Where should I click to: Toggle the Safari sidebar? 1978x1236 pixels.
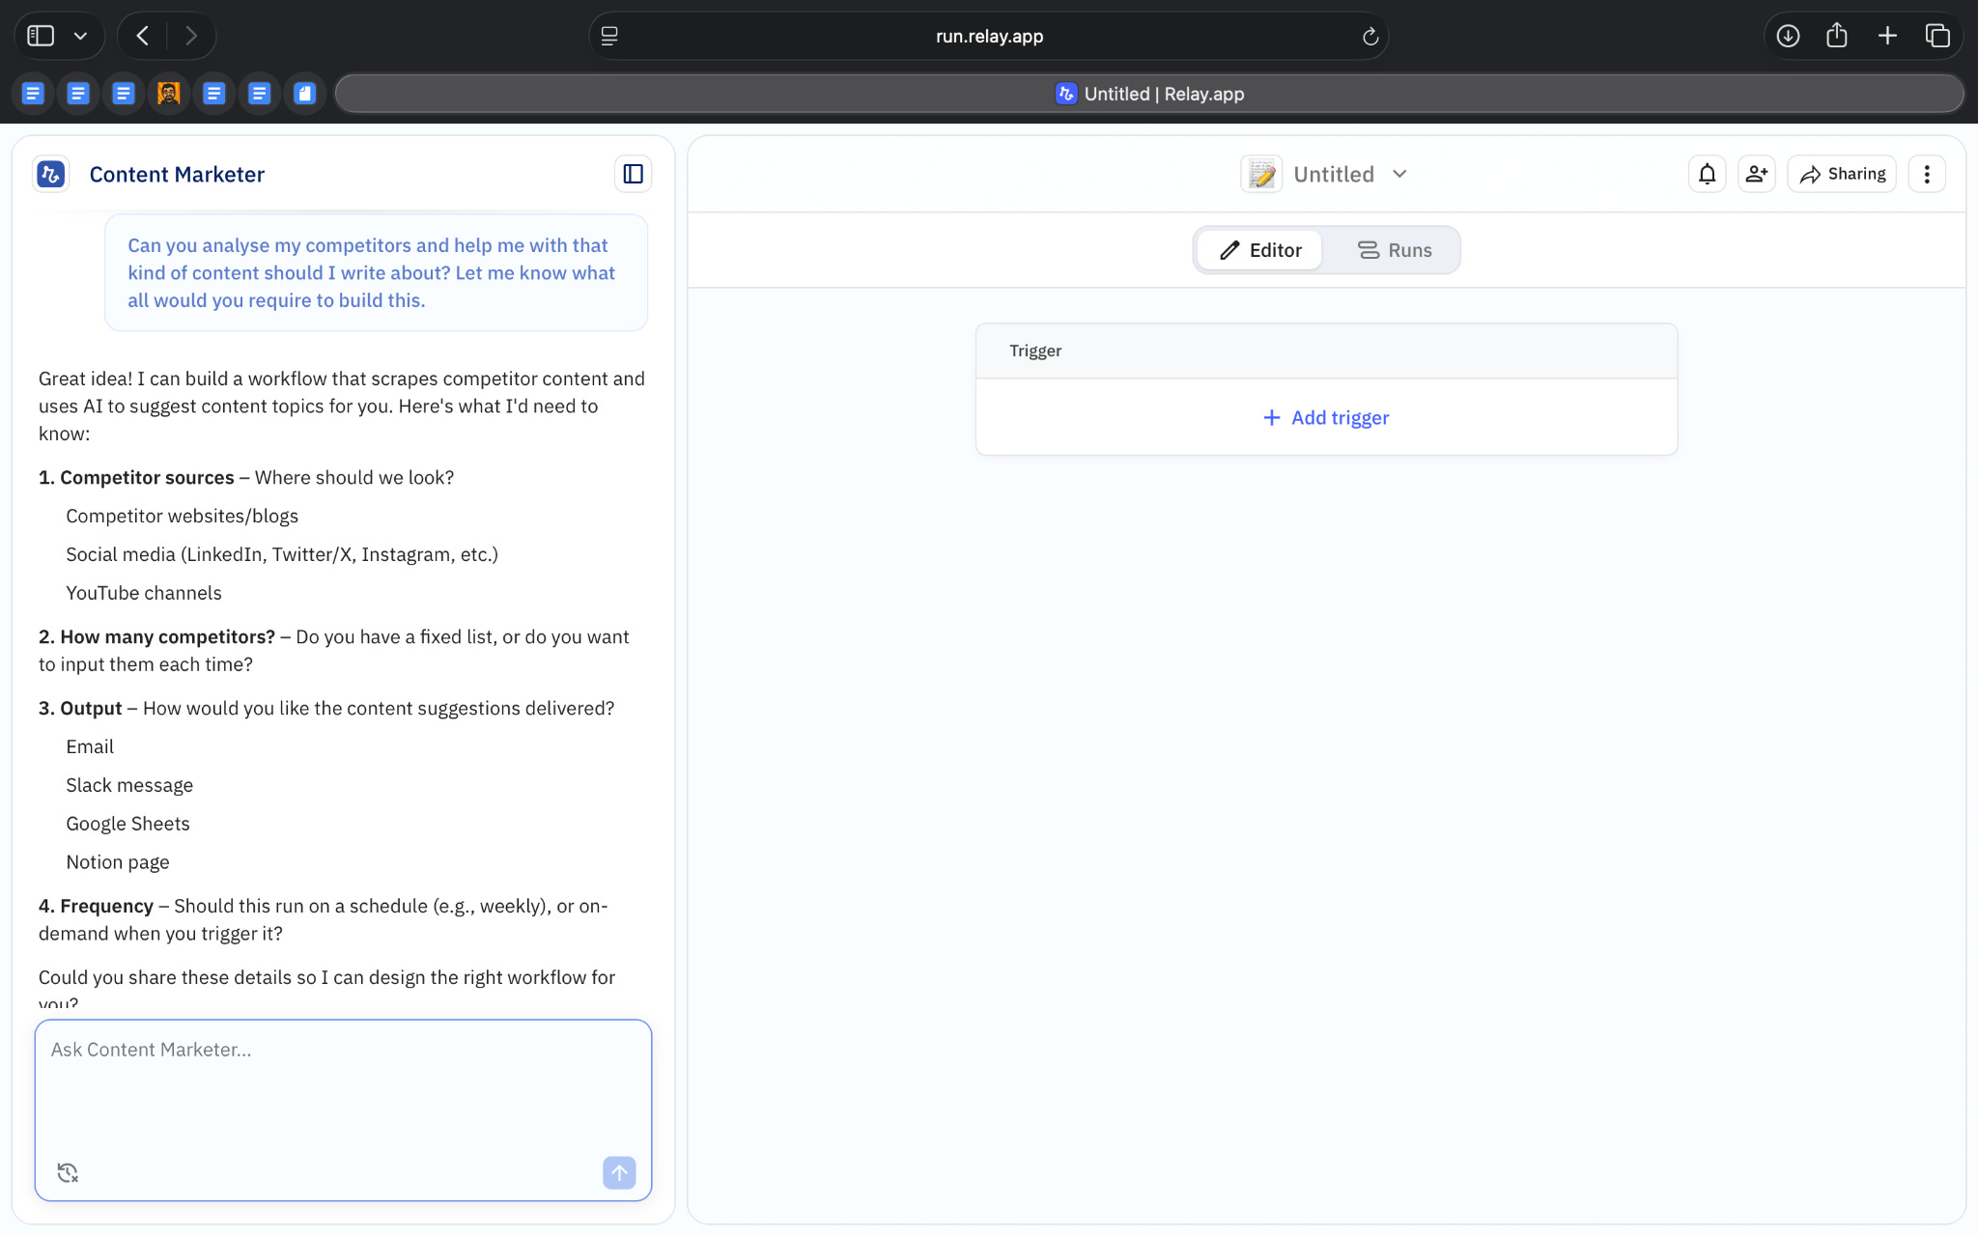point(41,37)
